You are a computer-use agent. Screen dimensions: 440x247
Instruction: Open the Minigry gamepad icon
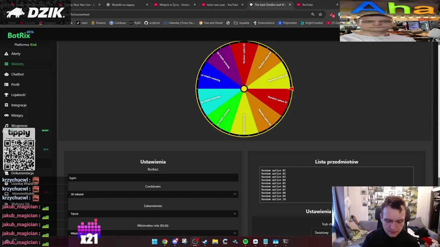6,115
